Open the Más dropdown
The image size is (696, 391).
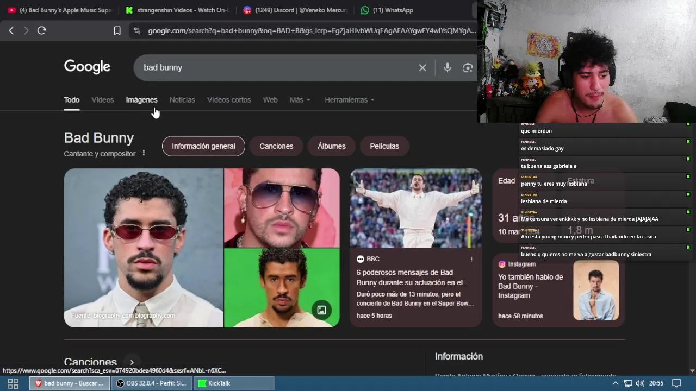coord(300,100)
